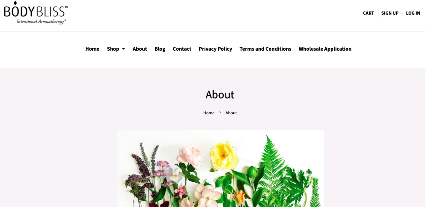Click the Intentional Aromatherapy tagline
This screenshot has width=425, height=207.
pos(41,22)
